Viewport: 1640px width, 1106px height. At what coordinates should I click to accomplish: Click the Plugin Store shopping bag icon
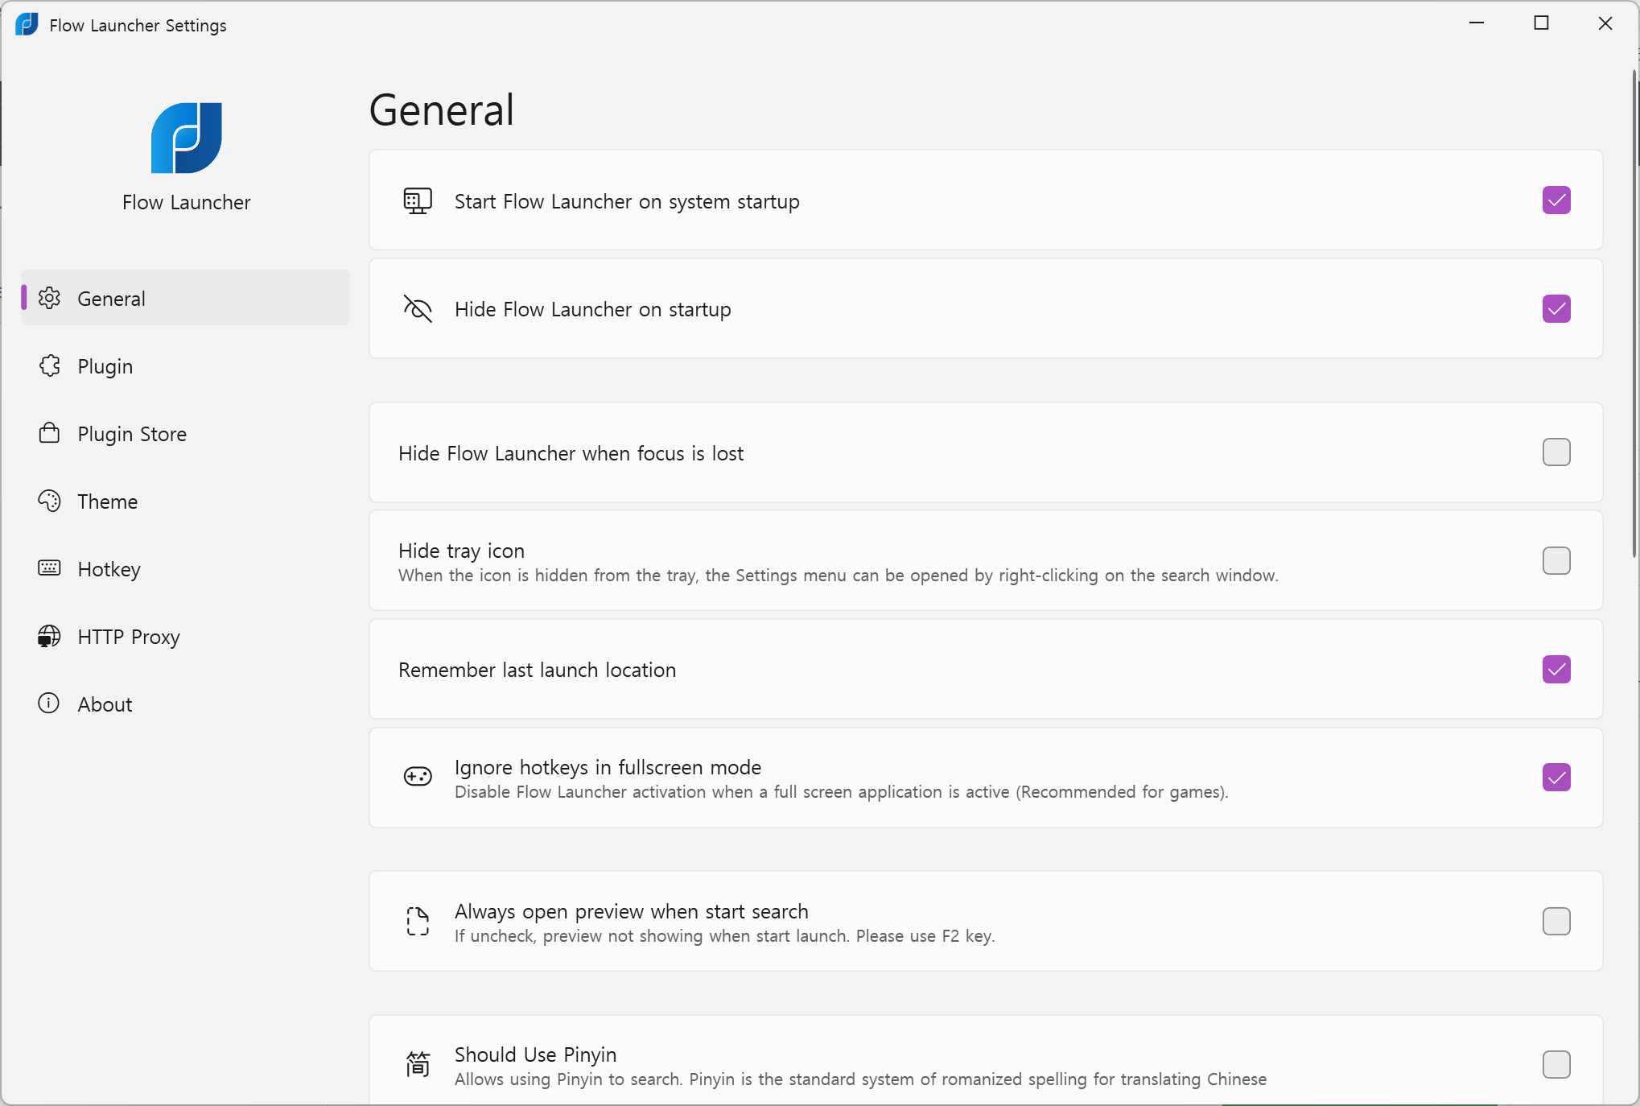pyautogui.click(x=49, y=433)
